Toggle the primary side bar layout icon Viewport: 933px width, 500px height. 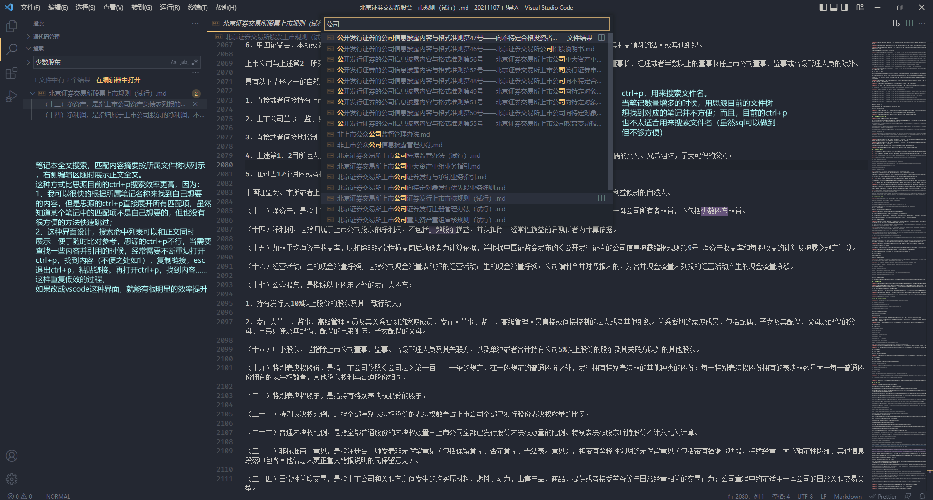pos(823,7)
